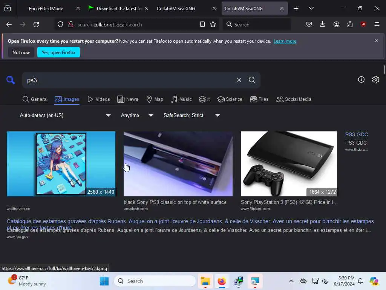Click taskbar Search box
Image resolution: width=386 pixels, height=290 pixels.
coord(155,281)
